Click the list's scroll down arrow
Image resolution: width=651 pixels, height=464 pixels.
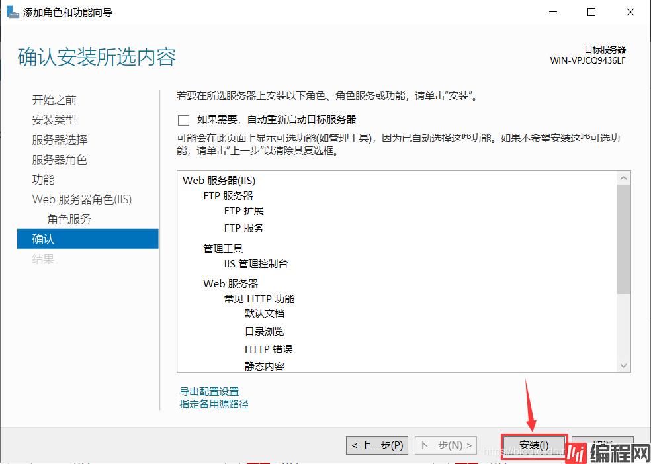623,365
